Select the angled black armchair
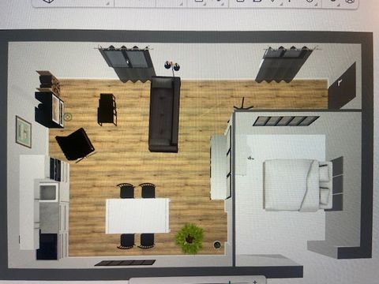Screen dimensions: 379x284 coord(75,145)
